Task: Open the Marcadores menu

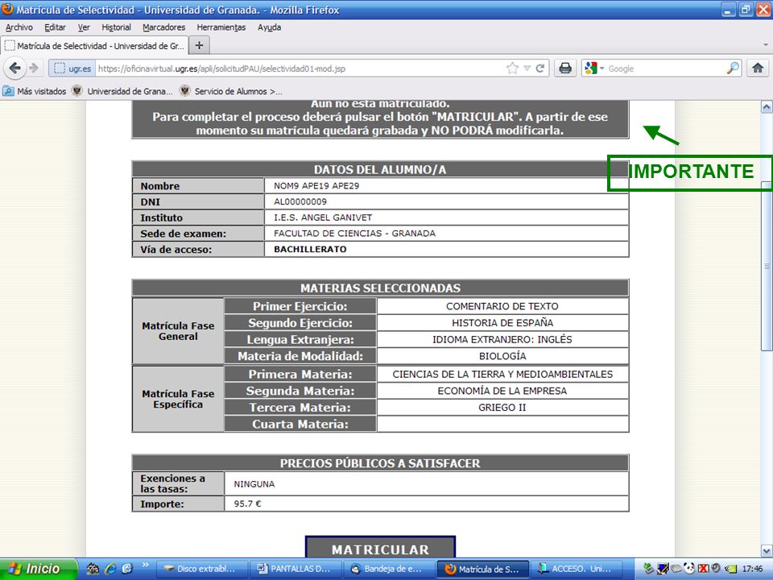Action: (164, 27)
